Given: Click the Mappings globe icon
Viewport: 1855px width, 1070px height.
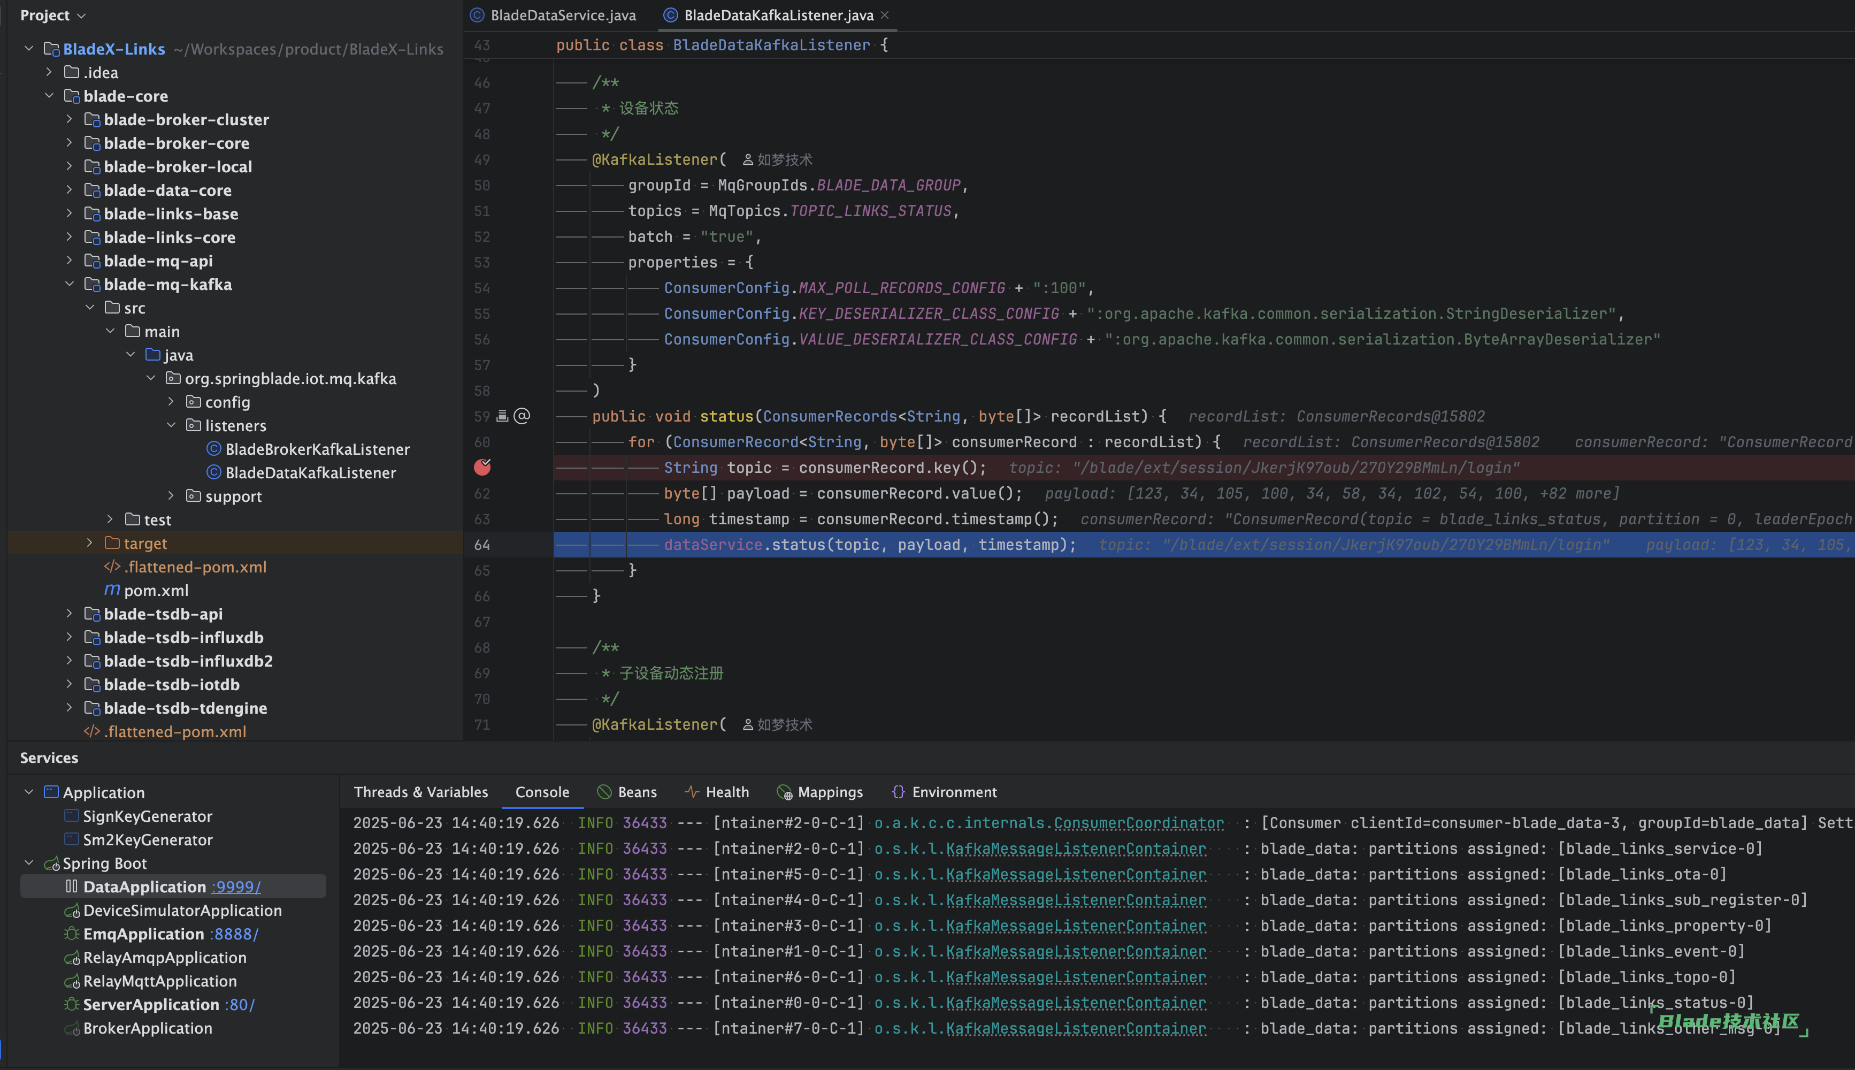Looking at the screenshot, I should [785, 792].
